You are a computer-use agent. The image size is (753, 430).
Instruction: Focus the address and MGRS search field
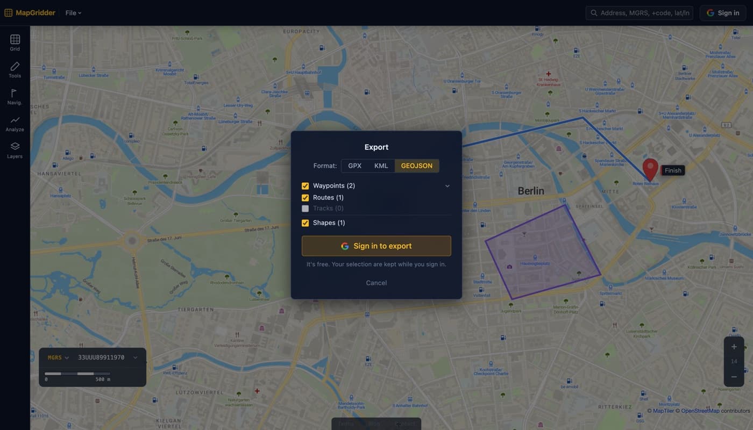pyautogui.click(x=640, y=13)
